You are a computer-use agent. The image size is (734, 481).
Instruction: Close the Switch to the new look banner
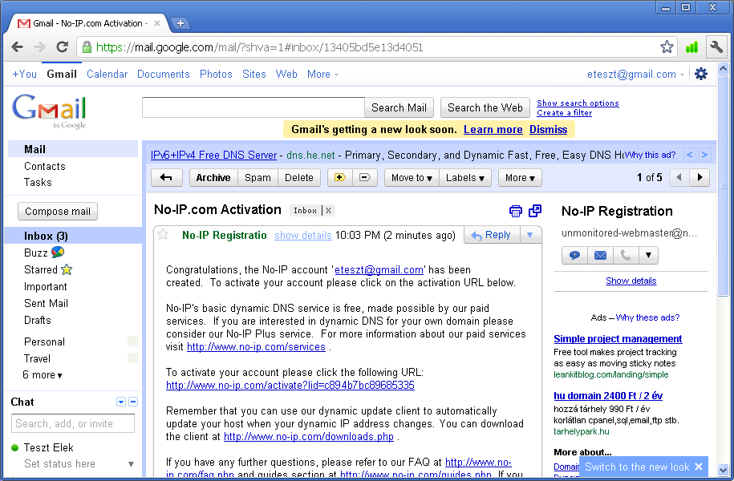pyautogui.click(x=699, y=467)
